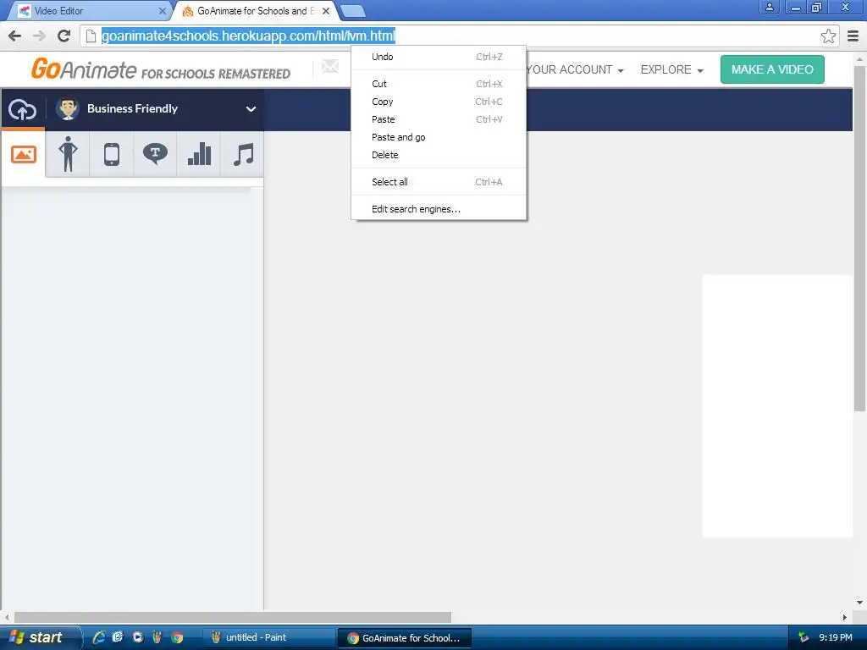The width and height of the screenshot is (867, 650).
Task: Choose Delete in the context menu
Action: pos(439,155)
